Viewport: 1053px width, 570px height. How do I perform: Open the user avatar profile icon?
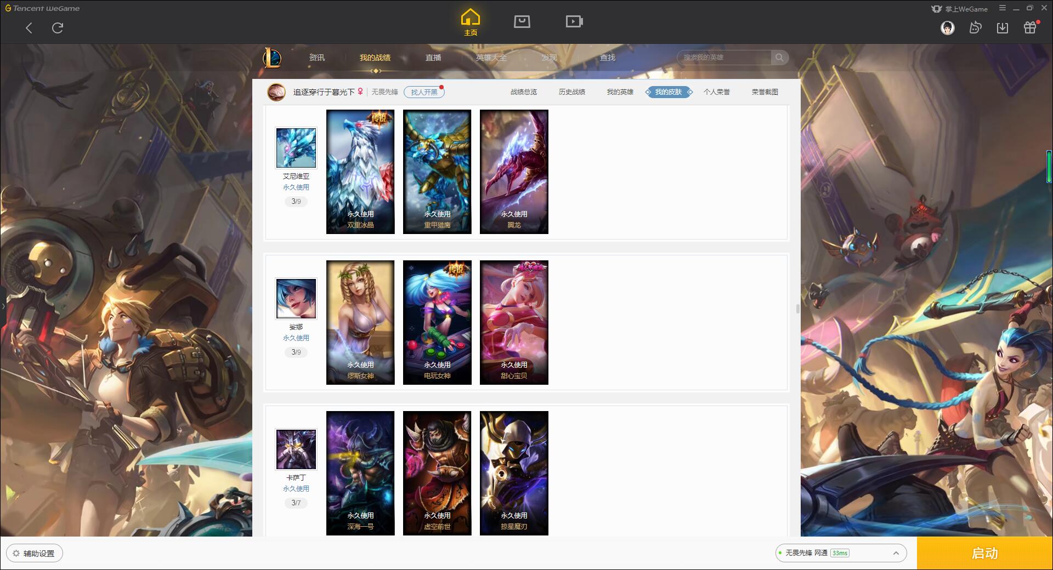pos(947,27)
